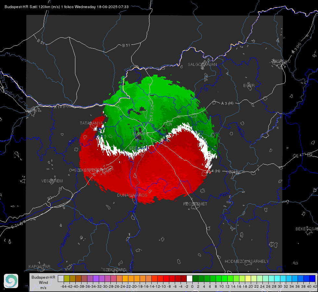Click the blue Heves county label

(240, 132)
